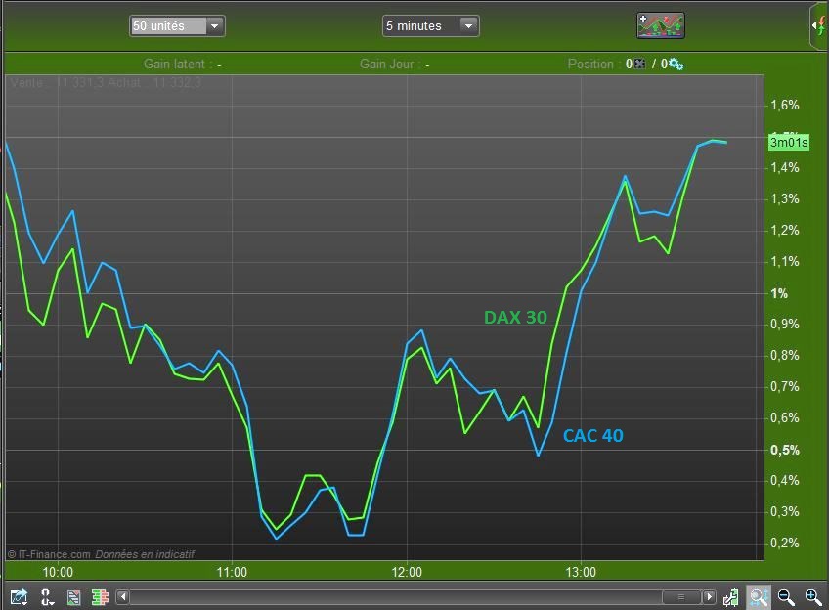Click the 1,3% level on price axis
This screenshot has width=829, height=610.
pyautogui.click(x=785, y=198)
